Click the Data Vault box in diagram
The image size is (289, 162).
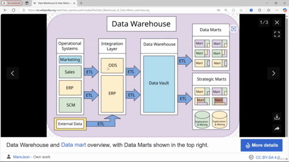(x=159, y=84)
